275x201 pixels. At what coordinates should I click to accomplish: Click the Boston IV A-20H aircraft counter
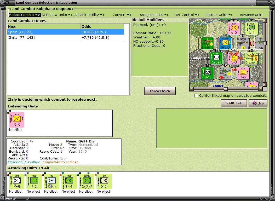(x=208, y=43)
